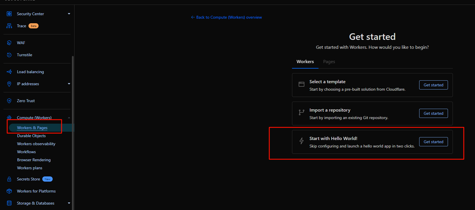Click the Import a repository heading
475x210 pixels.
[330, 110]
